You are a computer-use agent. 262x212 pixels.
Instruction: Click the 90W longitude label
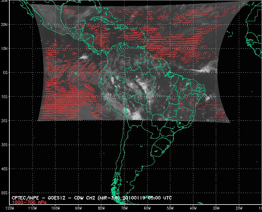[78, 208]
